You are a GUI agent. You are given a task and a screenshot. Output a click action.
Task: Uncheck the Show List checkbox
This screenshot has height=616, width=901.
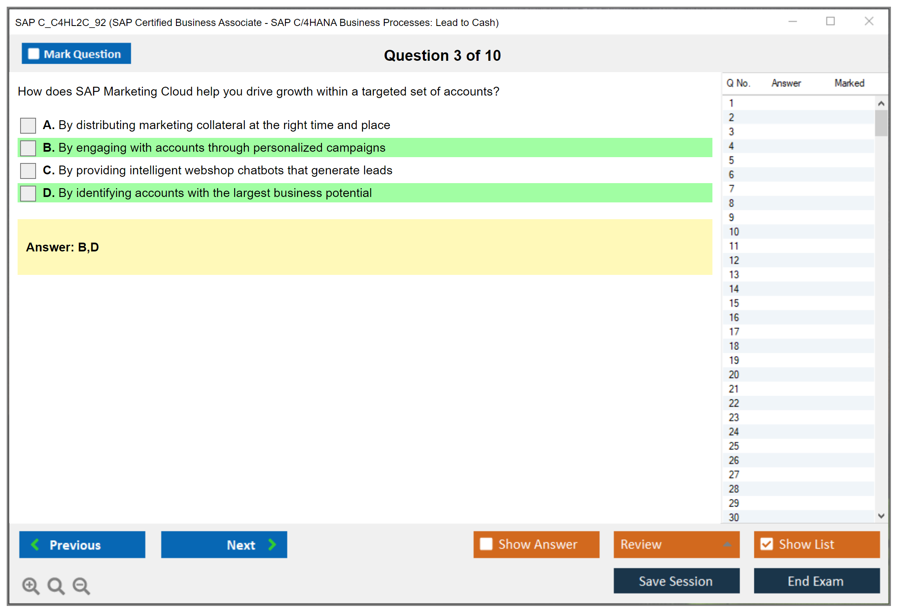click(x=766, y=544)
